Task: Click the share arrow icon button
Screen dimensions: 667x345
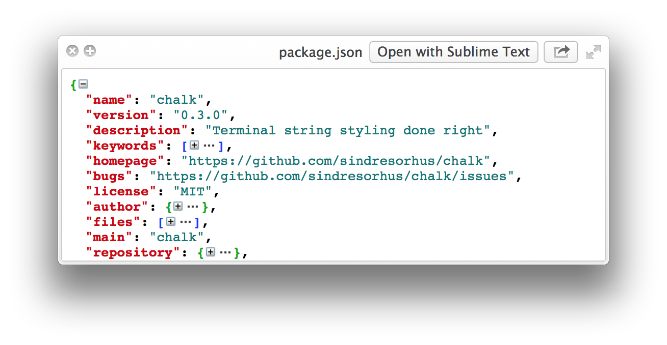Action: pyautogui.click(x=561, y=52)
